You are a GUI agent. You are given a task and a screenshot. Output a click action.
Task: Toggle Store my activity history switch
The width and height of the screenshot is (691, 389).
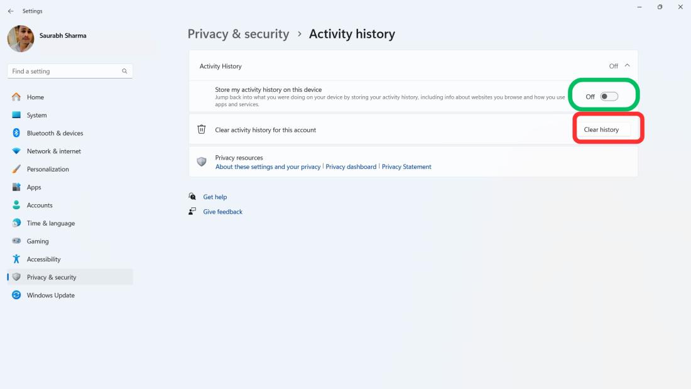pyautogui.click(x=609, y=96)
